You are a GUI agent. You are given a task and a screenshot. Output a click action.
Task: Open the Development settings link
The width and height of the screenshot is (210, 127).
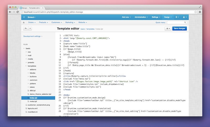[x=33, y=36]
